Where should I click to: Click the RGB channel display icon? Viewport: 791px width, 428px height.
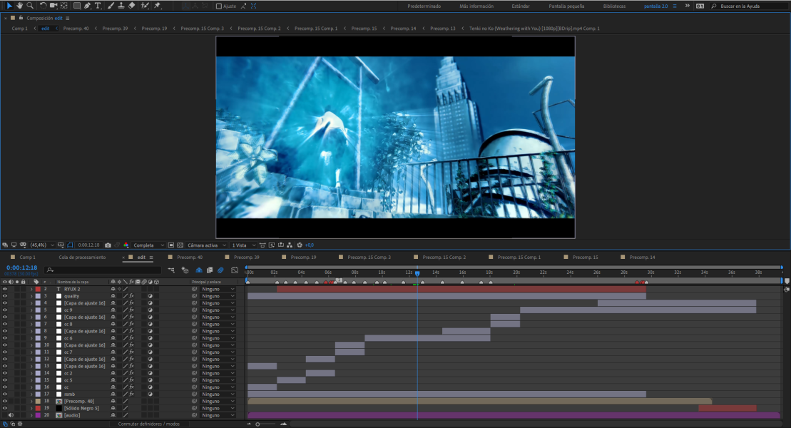[x=126, y=245]
